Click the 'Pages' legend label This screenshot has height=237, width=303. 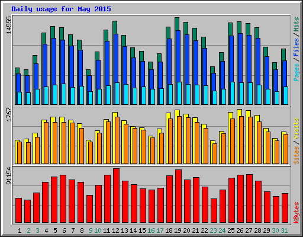(x=296, y=72)
